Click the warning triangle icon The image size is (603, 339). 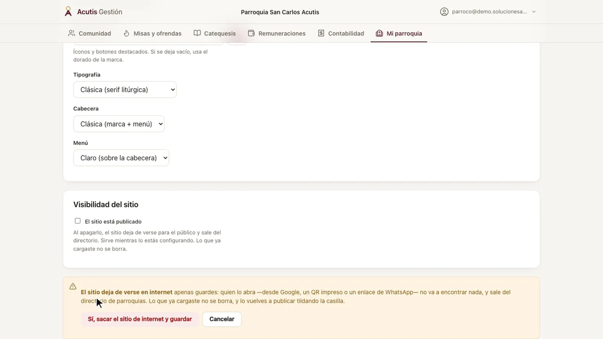click(73, 286)
